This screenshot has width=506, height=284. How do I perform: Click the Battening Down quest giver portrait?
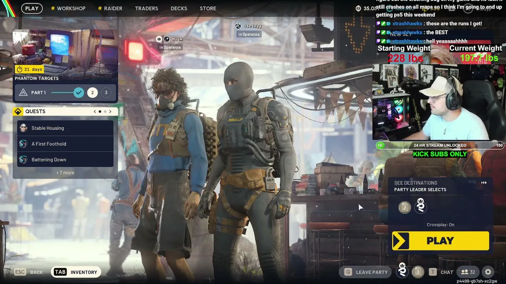pyautogui.click(x=23, y=160)
